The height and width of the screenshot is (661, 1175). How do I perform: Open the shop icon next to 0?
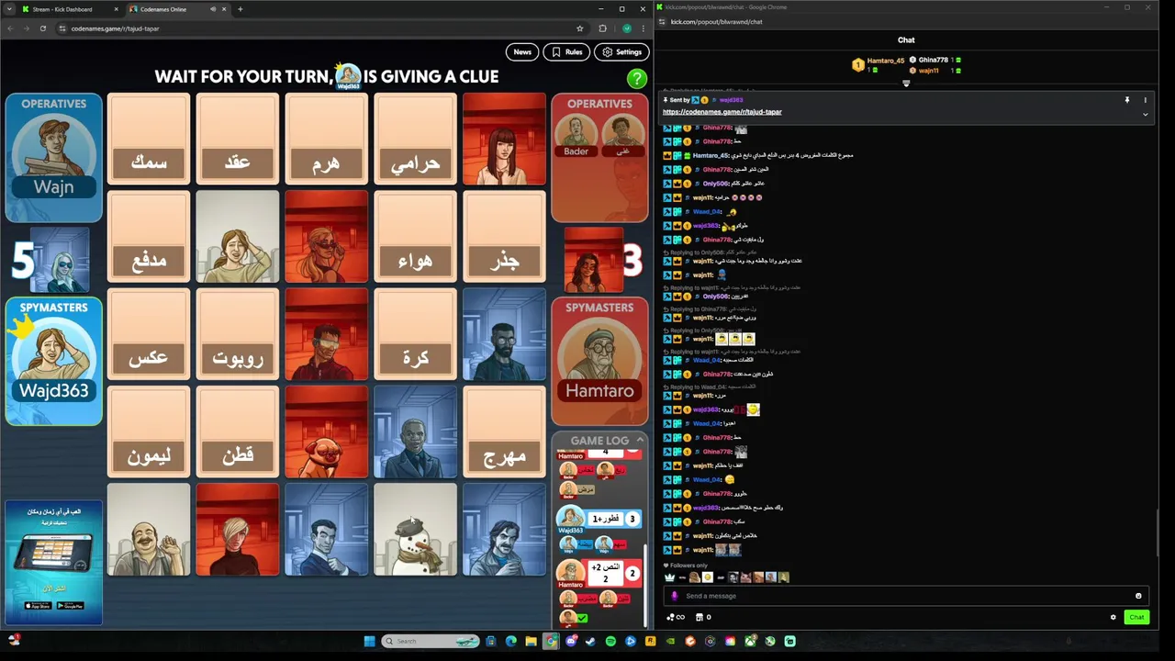[699, 617]
